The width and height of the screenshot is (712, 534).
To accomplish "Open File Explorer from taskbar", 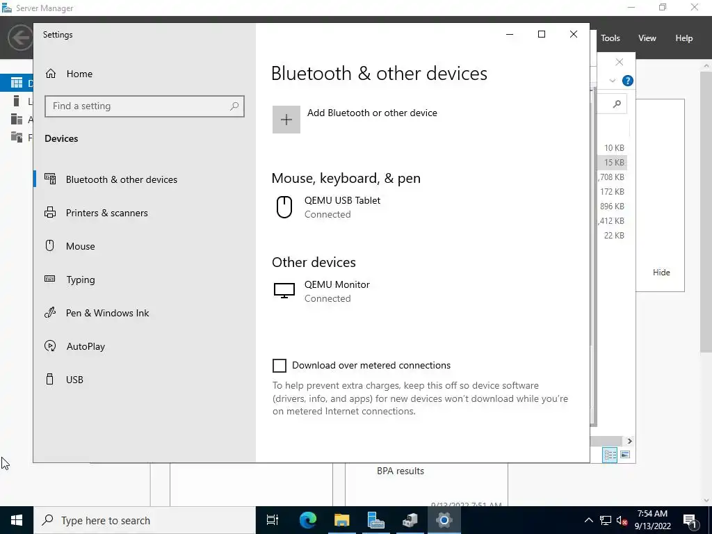I will (x=342, y=520).
